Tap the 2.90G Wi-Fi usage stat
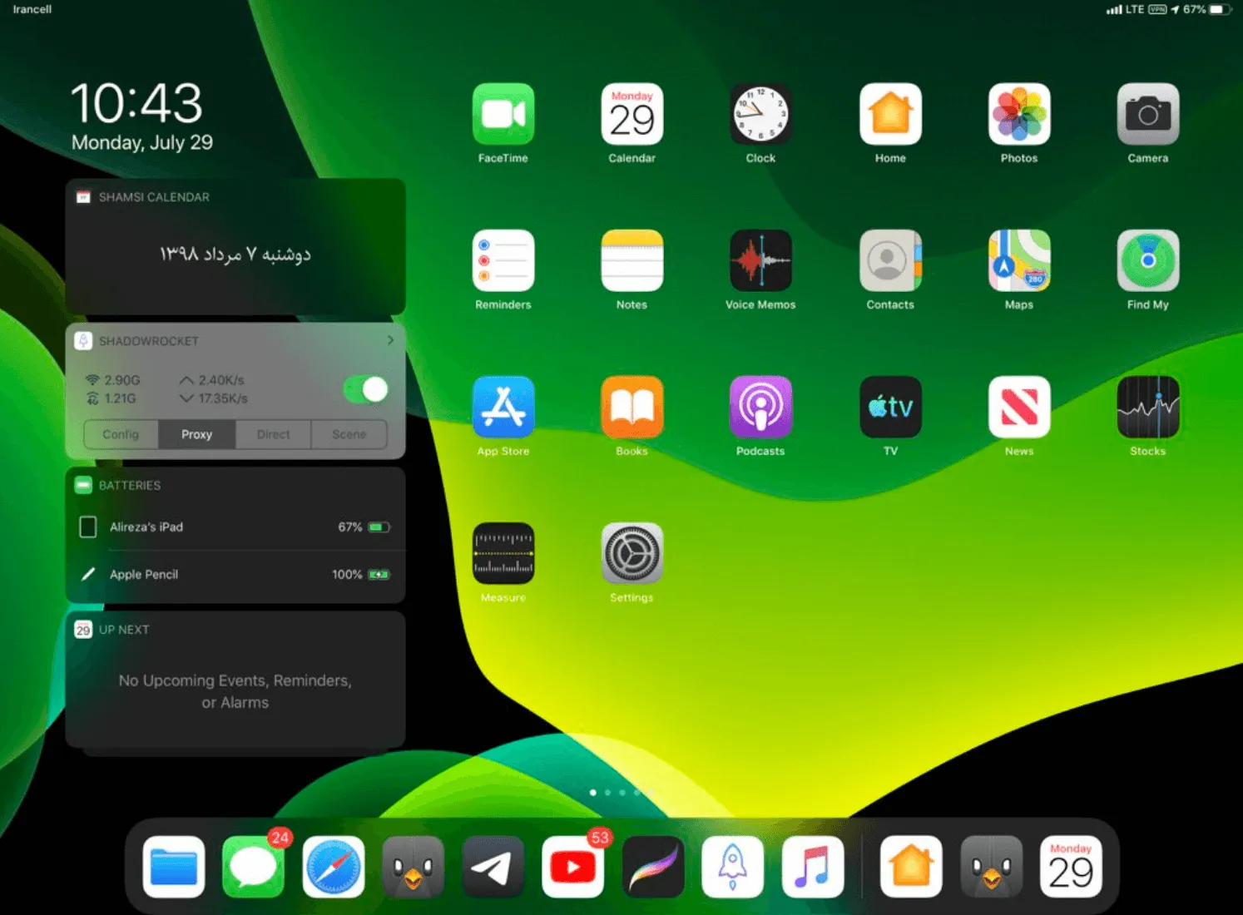This screenshot has width=1243, height=915. coord(113,380)
